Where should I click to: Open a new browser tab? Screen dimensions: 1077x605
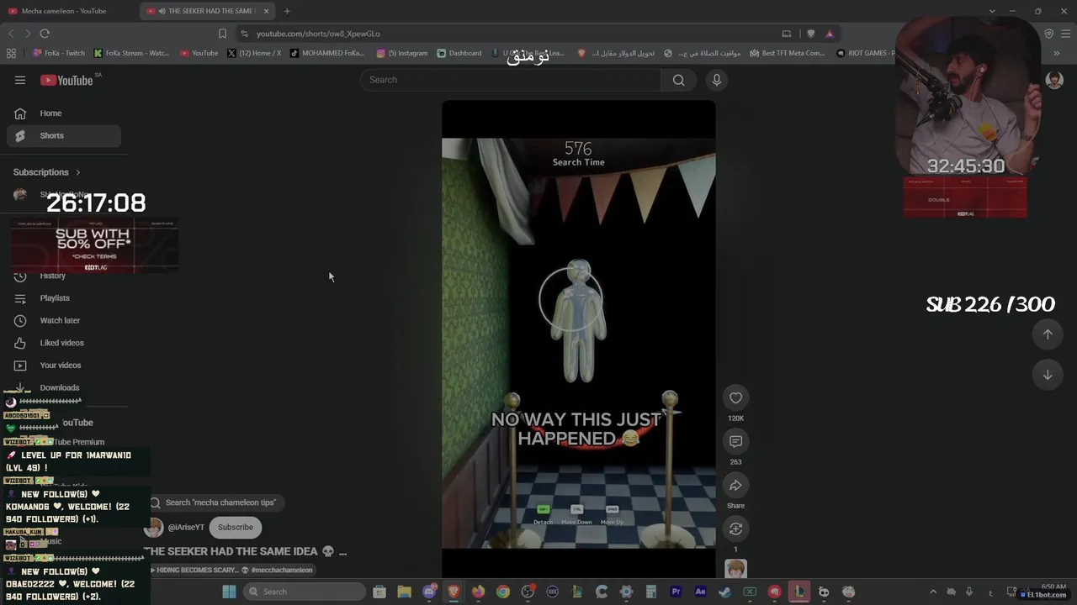287,11
